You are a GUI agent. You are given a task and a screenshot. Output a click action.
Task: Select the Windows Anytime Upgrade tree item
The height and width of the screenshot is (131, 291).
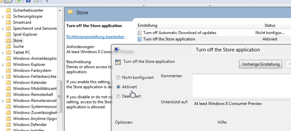35,119
